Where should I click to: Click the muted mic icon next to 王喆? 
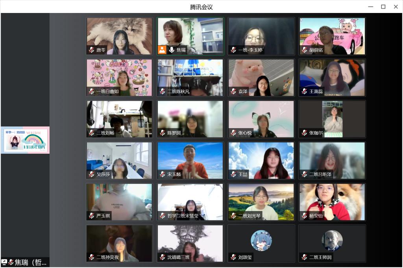click(233, 174)
